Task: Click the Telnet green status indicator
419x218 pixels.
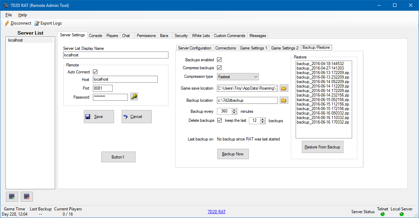Action: coord(383,214)
